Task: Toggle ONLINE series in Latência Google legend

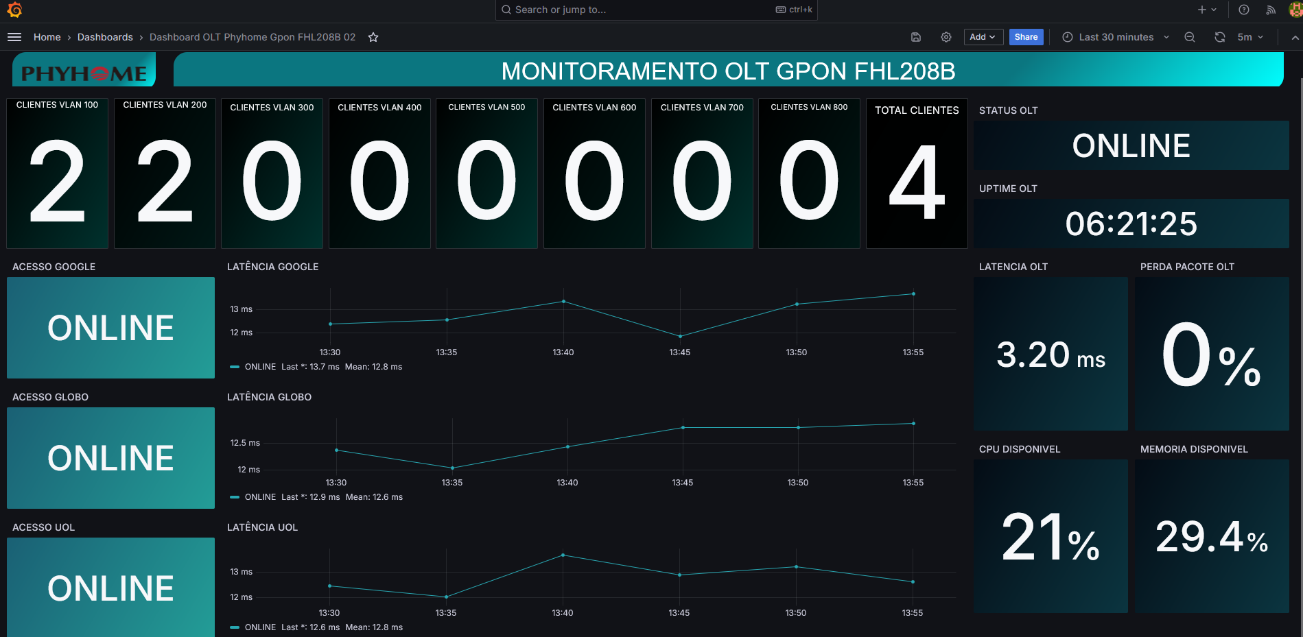Action: coord(260,367)
